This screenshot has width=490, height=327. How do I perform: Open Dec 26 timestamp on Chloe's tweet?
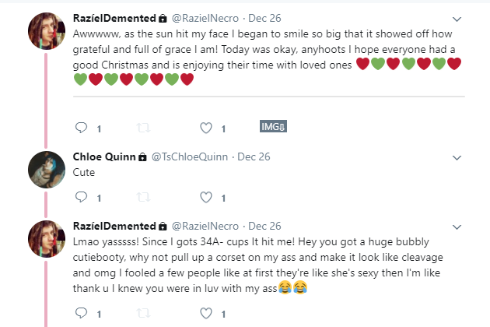coord(254,156)
